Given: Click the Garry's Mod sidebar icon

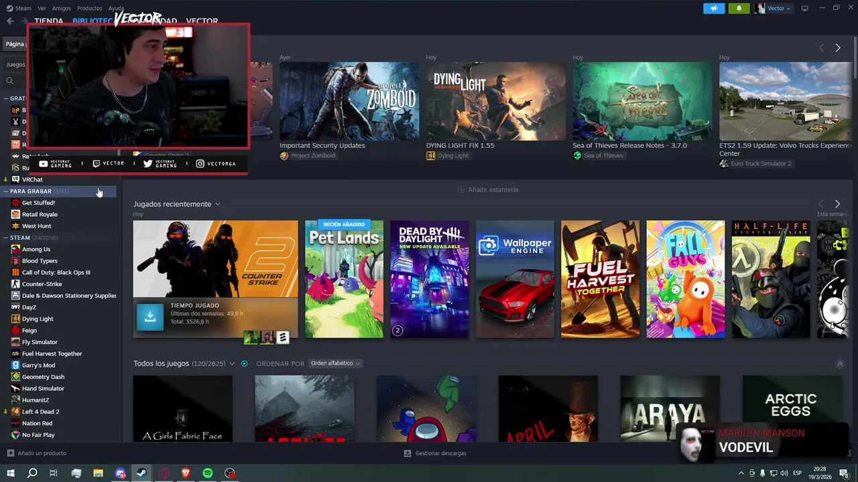Looking at the screenshot, I should click(15, 365).
